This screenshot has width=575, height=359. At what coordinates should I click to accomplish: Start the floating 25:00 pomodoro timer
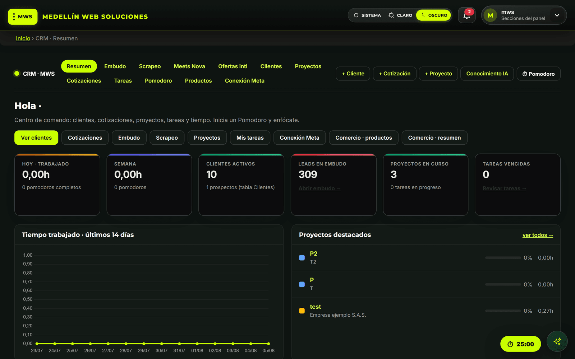pos(520,344)
